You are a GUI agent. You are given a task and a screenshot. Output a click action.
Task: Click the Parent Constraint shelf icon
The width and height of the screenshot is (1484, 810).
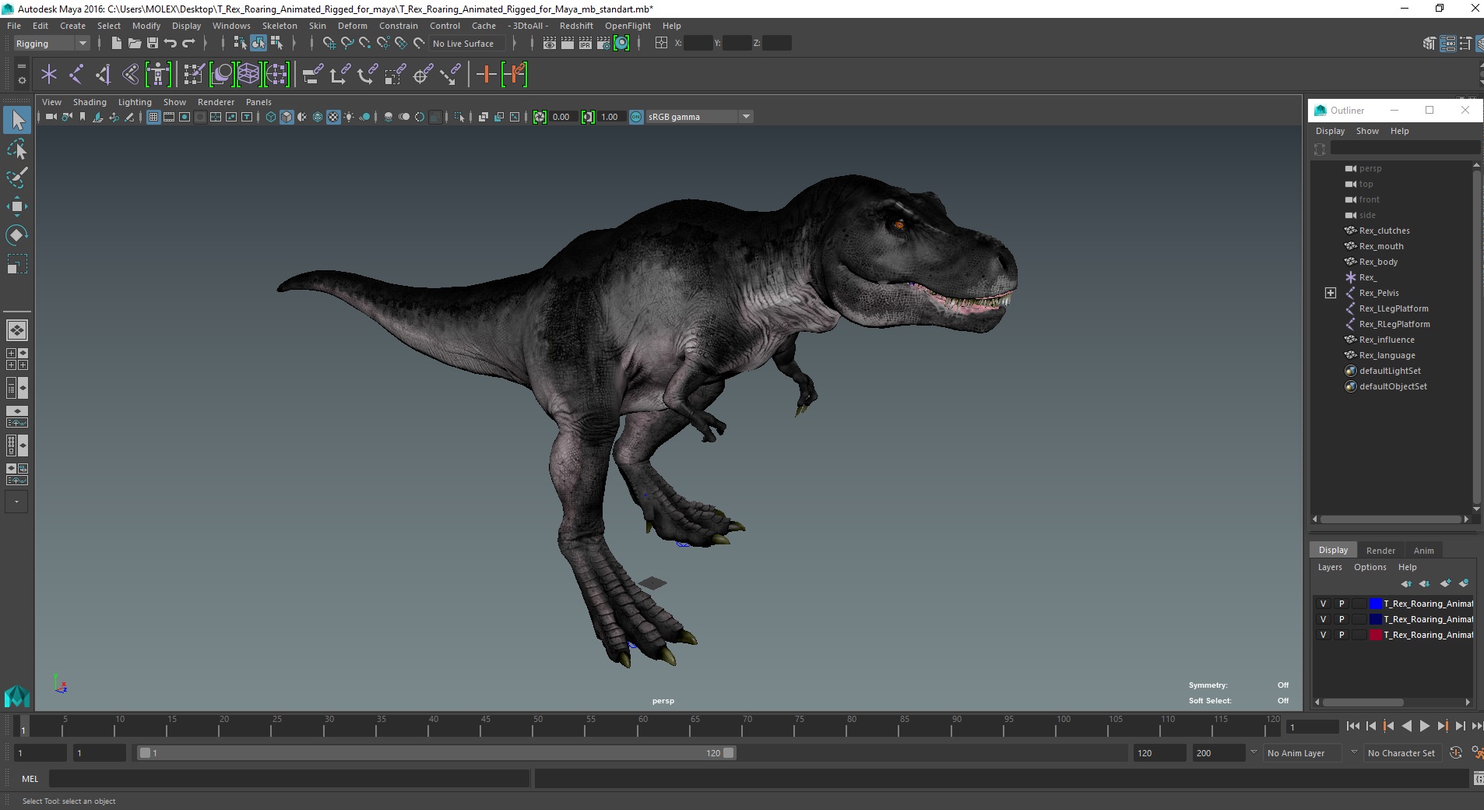314,75
